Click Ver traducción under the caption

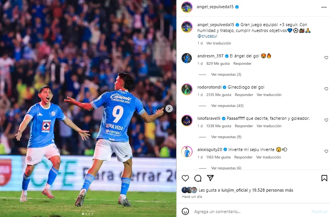pyautogui.click(x=218, y=43)
